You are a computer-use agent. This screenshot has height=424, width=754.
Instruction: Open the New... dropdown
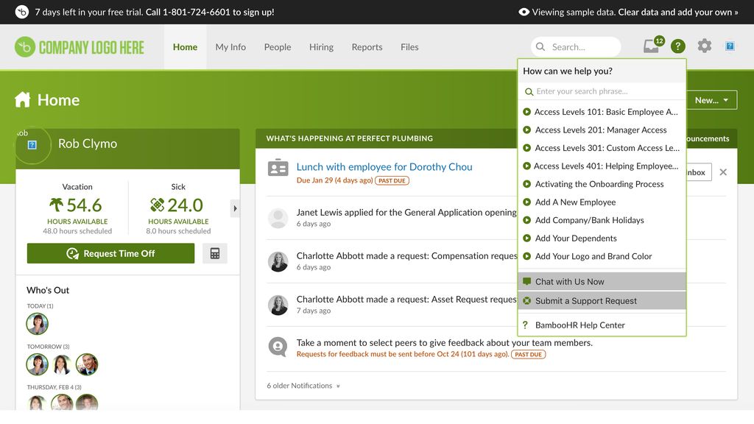711,99
